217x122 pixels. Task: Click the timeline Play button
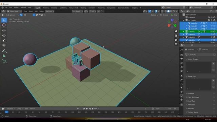pos(93,109)
